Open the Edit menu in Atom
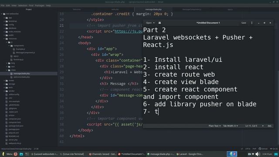Screen dimensions: 279x157 tap(8, 6)
